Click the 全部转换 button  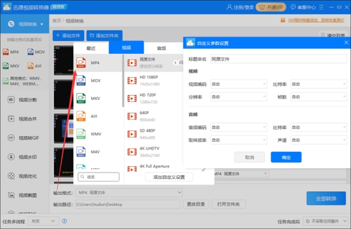pyautogui.click(x=326, y=199)
